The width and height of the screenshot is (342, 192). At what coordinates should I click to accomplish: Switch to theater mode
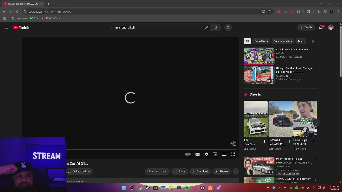[x=224, y=154]
